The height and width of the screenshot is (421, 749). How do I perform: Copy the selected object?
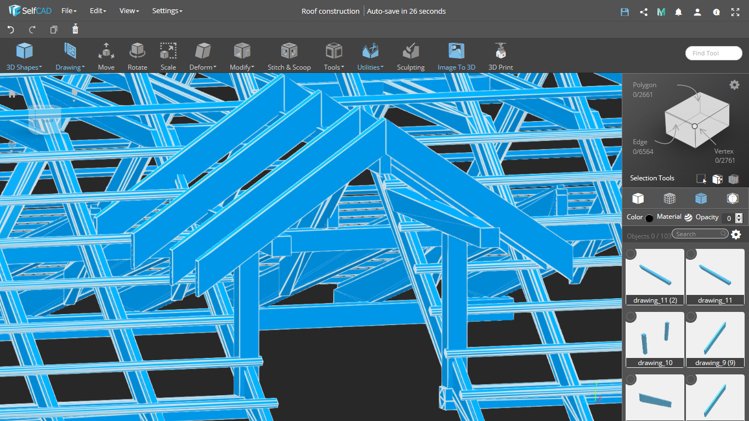(53, 30)
